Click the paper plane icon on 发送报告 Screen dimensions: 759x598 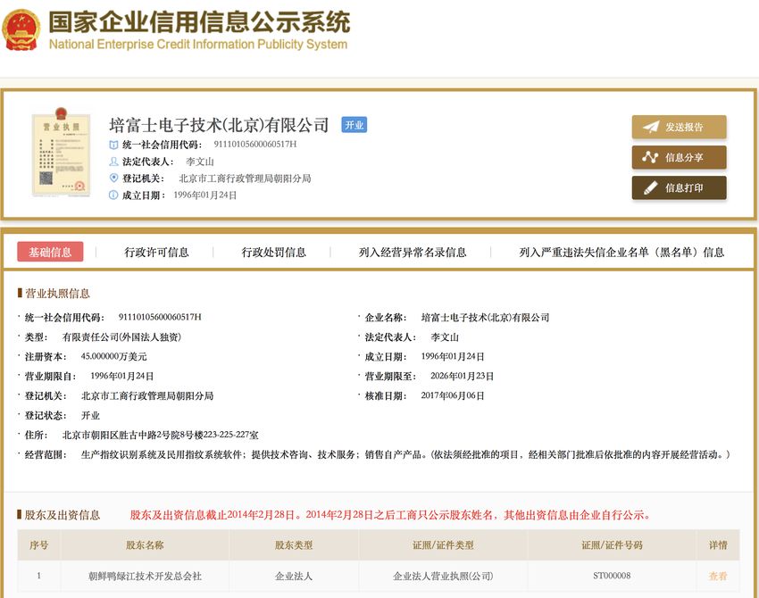tap(651, 127)
